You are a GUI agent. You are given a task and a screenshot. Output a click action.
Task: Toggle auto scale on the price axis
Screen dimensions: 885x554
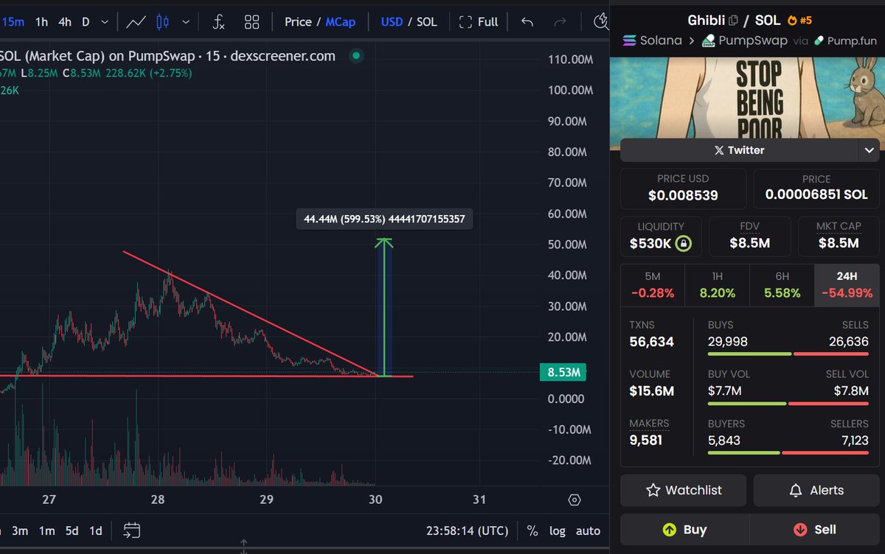[588, 530]
